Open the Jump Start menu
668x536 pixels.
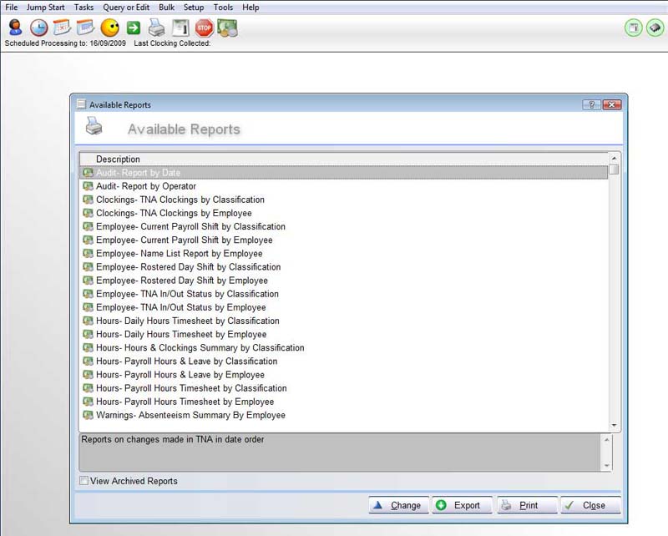click(45, 8)
